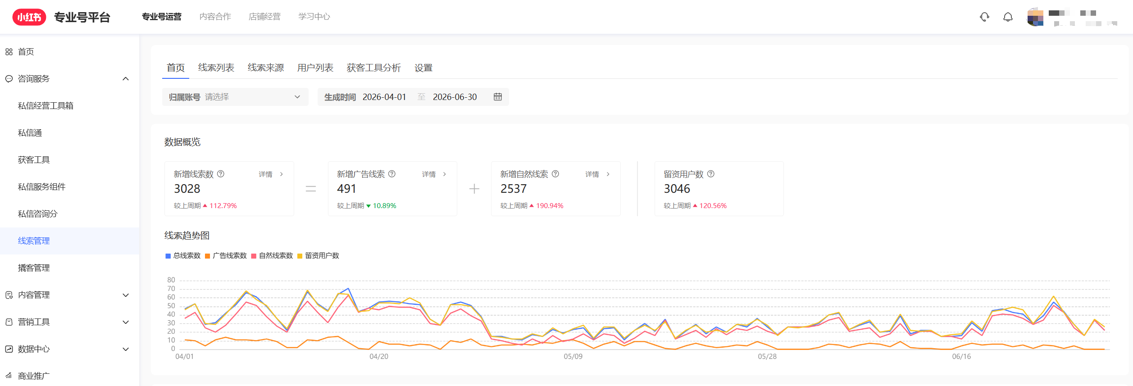Click help icon next to 新增自然线索
Image resolution: width=1133 pixels, height=386 pixels.
(x=555, y=174)
